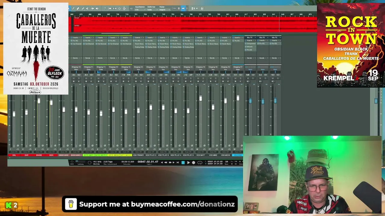385x216 pixels.
Task: Solo the VOX MICHI channel
Action: point(228,78)
